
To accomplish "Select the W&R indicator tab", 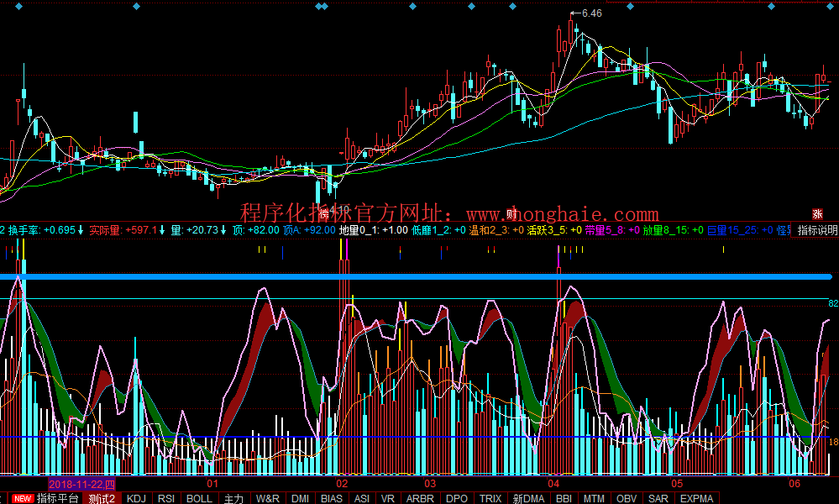I will pyautogui.click(x=268, y=498).
